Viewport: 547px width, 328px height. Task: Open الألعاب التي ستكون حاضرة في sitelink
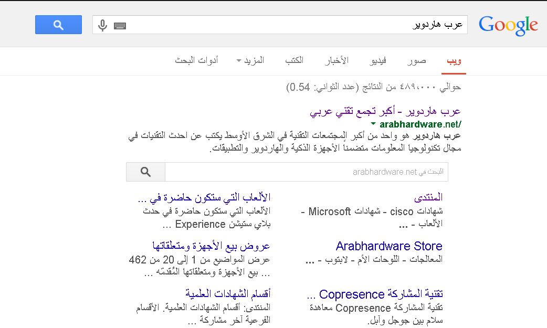(x=204, y=198)
